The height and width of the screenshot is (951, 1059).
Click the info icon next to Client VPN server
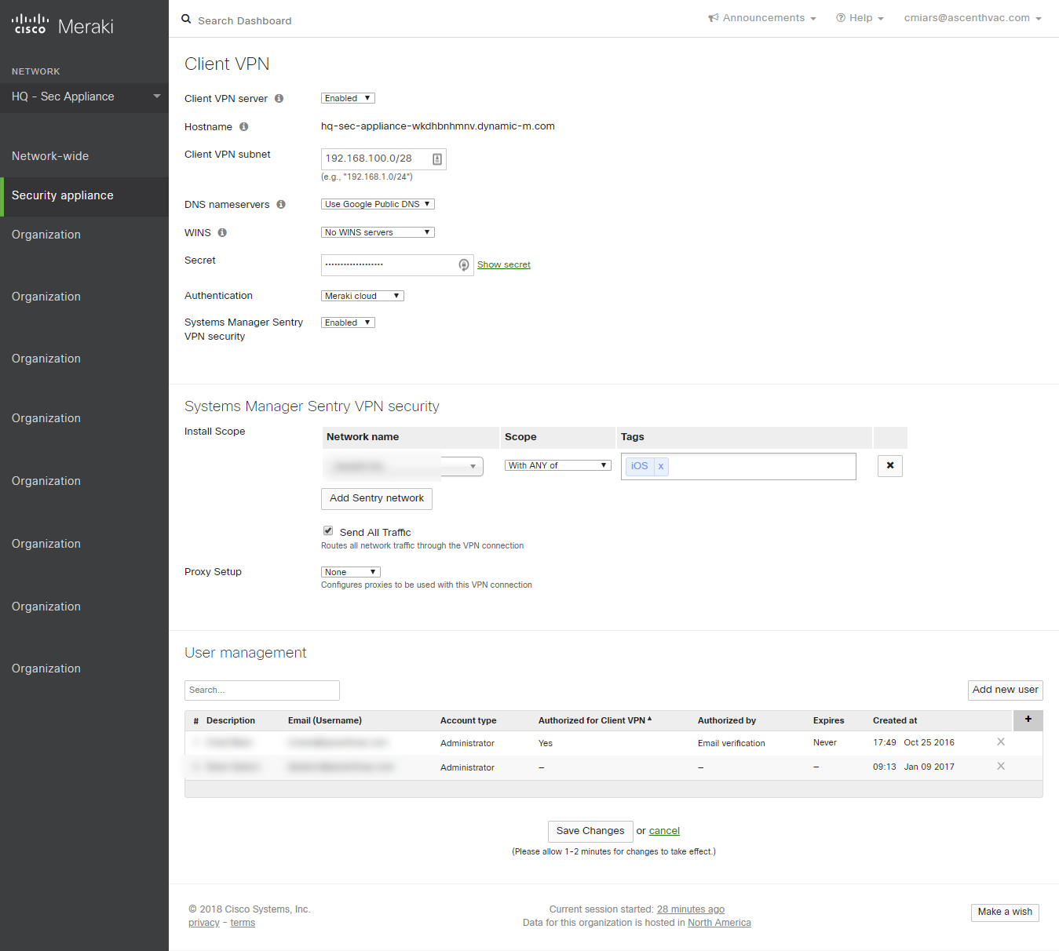coord(279,99)
